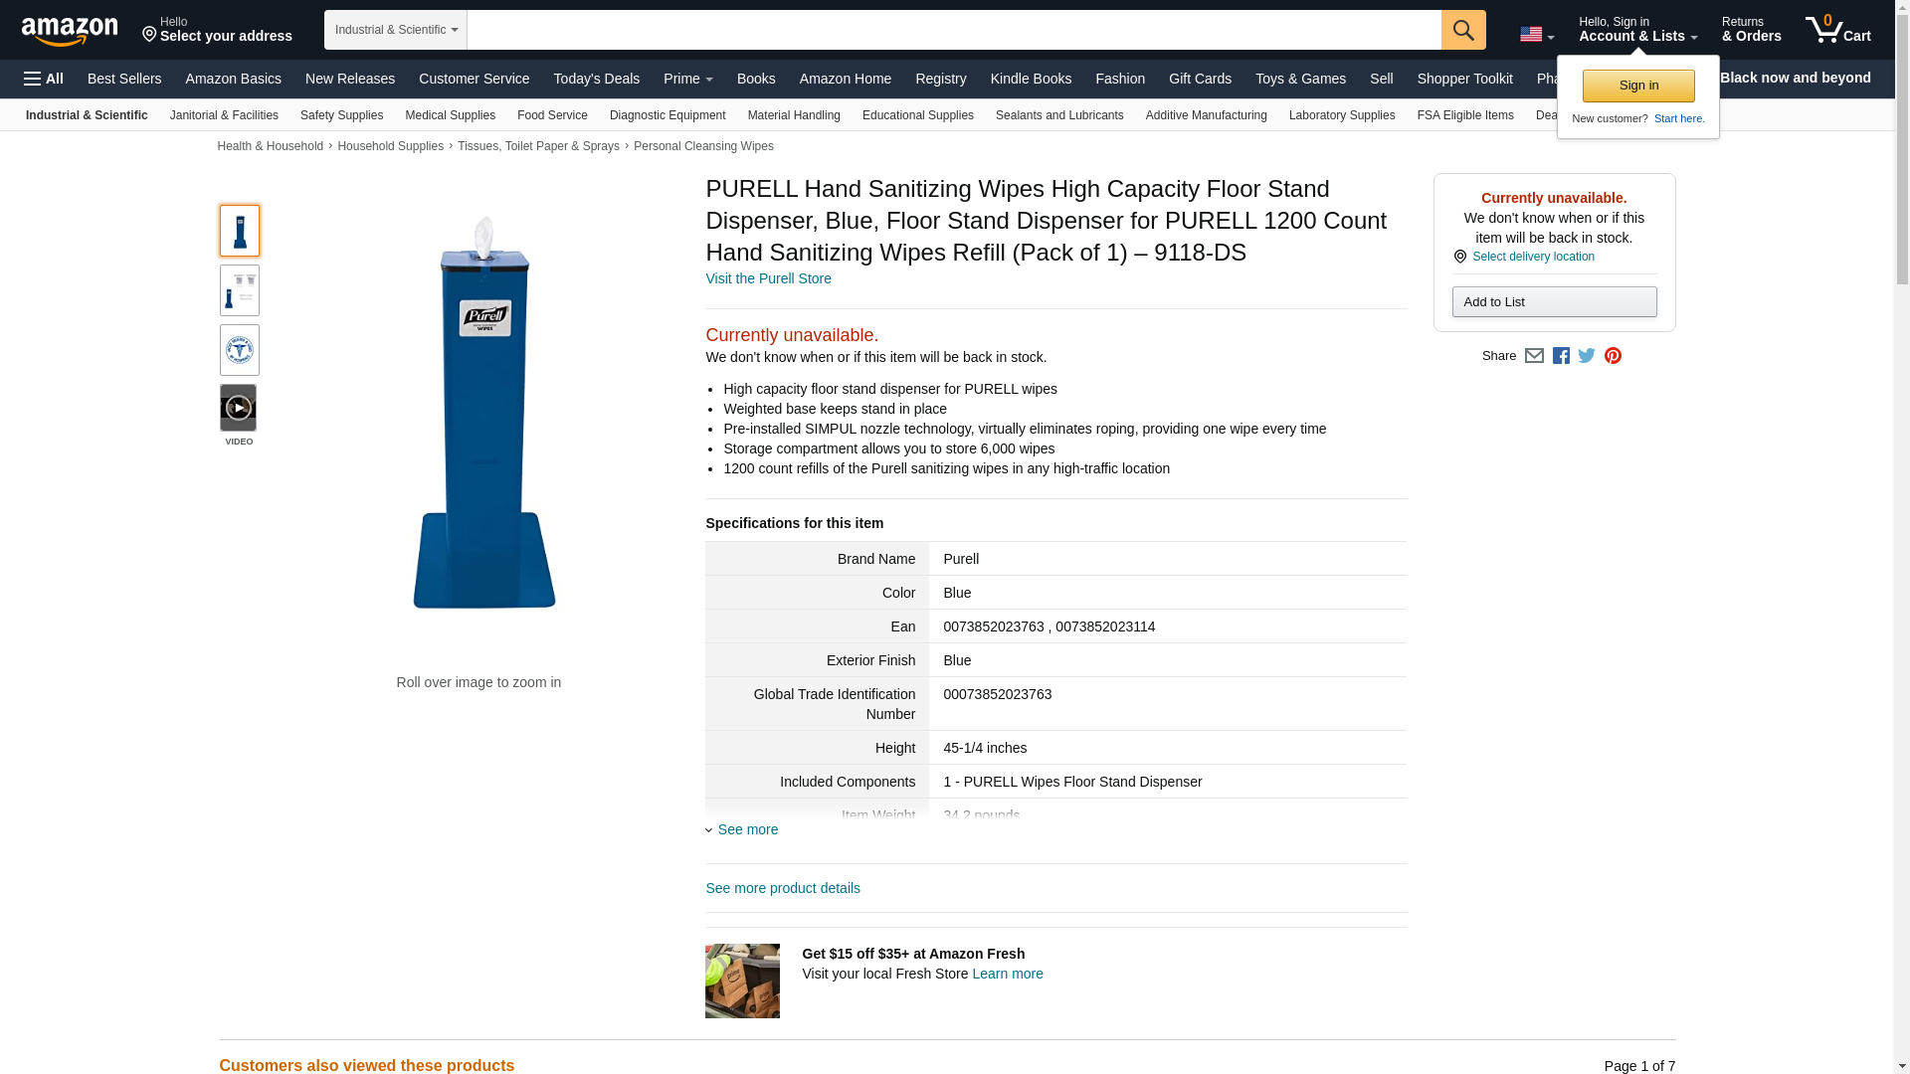Click into the Amazon search field
Viewport: 1910px width, 1074px height.
tap(953, 30)
